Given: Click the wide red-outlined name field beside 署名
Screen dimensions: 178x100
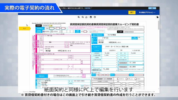Looking at the screenshot, I should click(x=122, y=75).
